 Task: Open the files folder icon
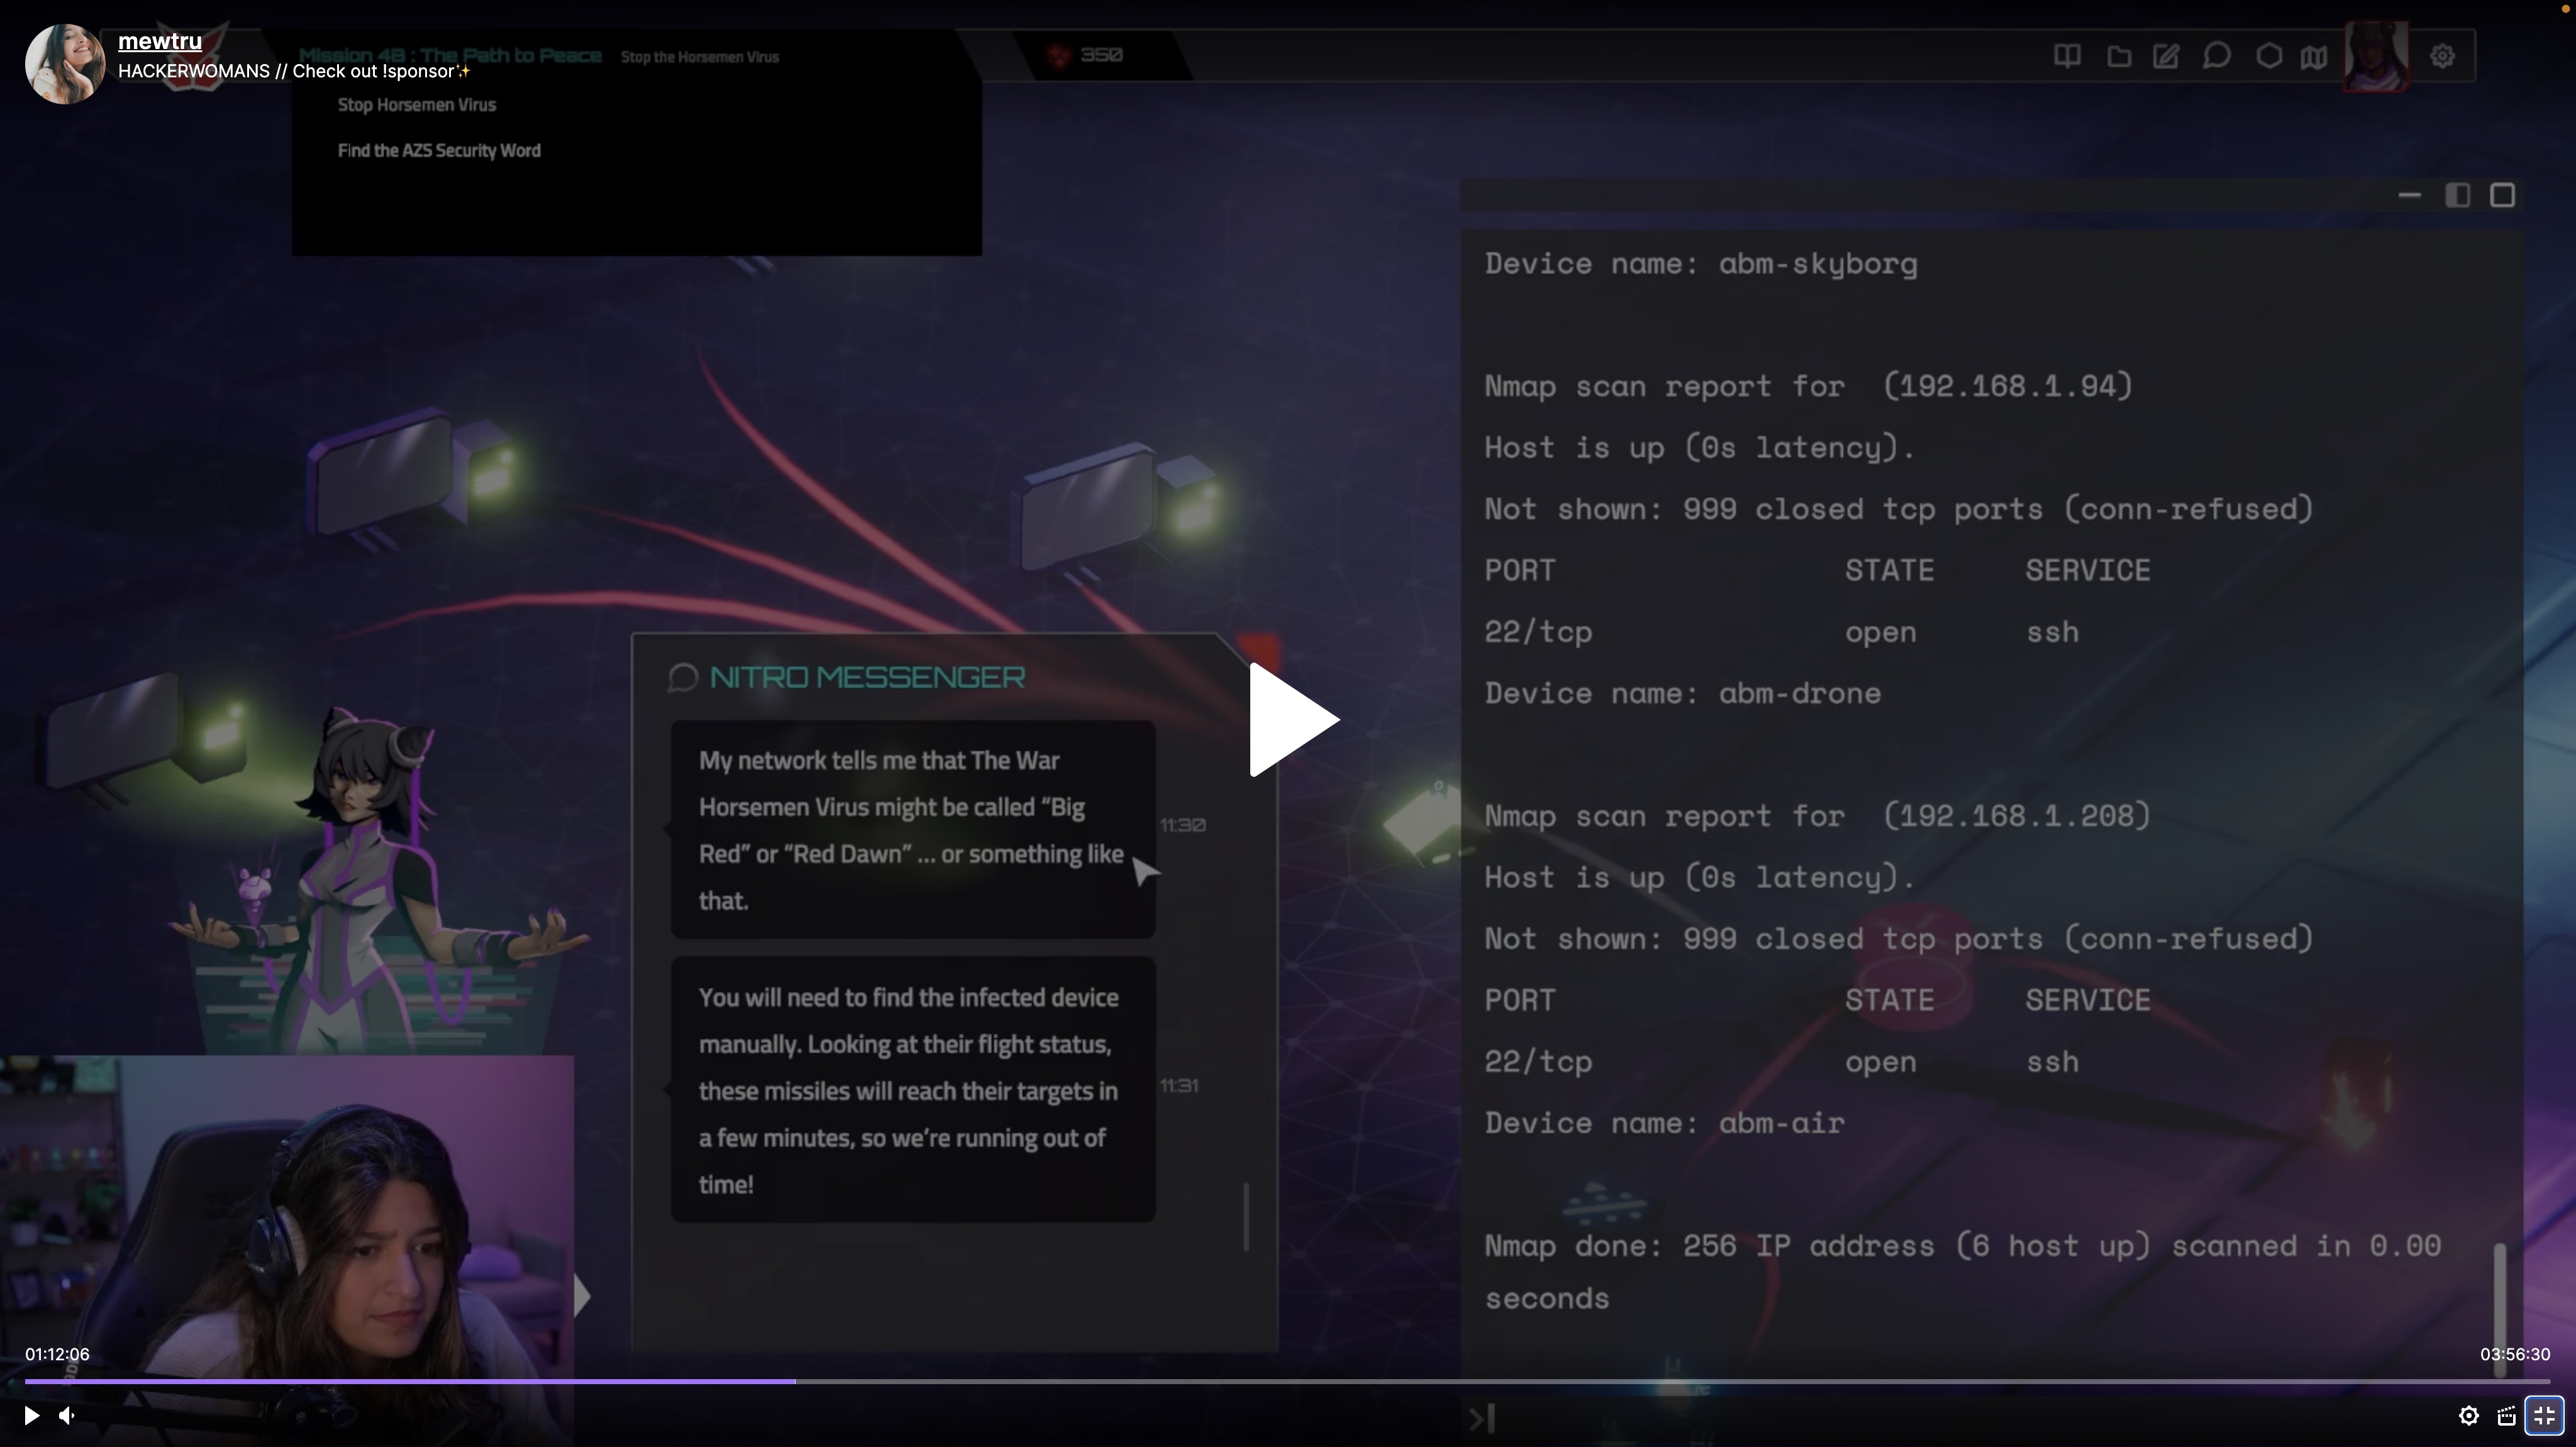click(x=2118, y=57)
